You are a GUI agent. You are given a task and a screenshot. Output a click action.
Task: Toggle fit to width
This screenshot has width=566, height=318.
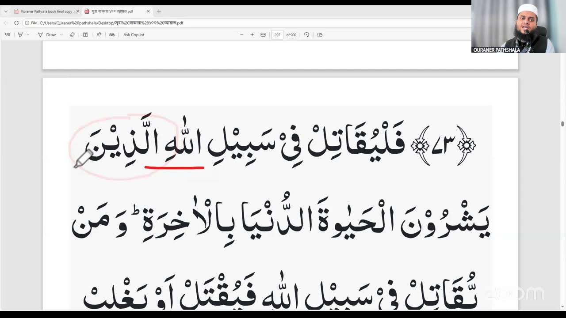pos(263,35)
